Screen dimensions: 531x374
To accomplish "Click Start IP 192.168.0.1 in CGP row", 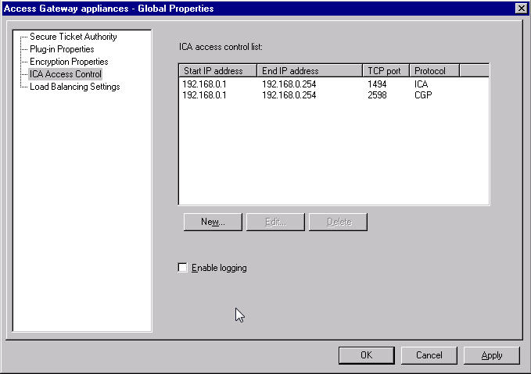I will point(204,95).
